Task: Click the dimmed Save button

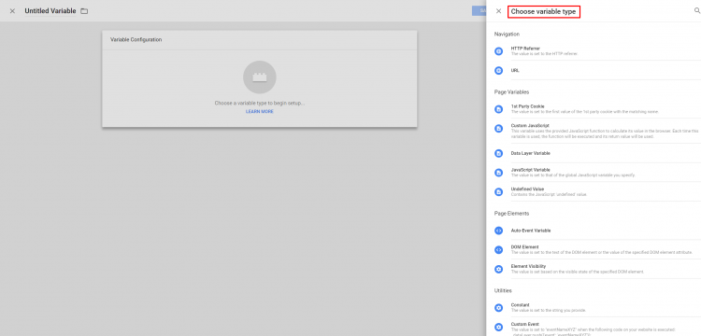Action: coord(479,11)
